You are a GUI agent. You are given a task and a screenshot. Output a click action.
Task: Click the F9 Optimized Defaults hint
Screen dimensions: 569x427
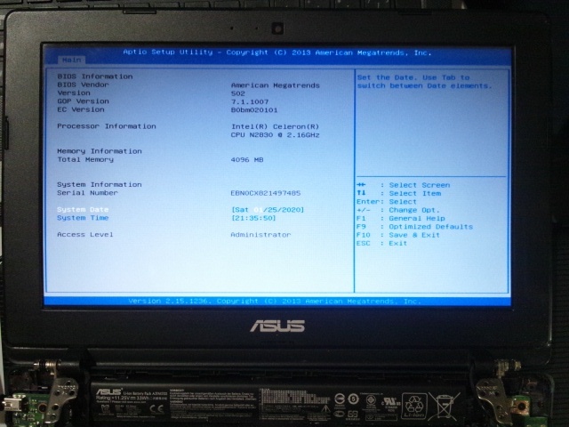pyautogui.click(x=415, y=227)
